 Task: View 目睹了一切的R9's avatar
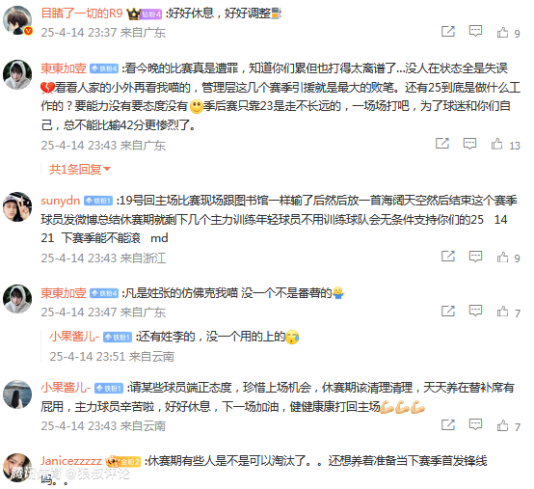pyautogui.click(x=17, y=20)
